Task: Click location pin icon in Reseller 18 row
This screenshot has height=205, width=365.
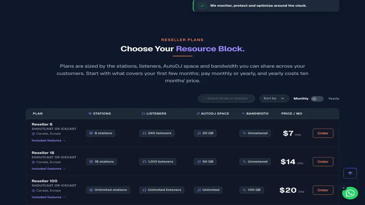Action: pos(33,162)
